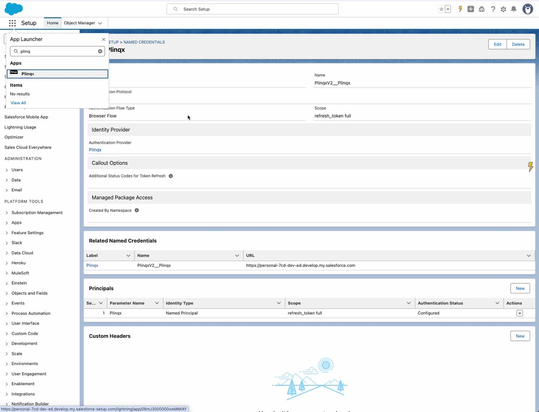Switch to the Object Manager tab

pos(80,23)
